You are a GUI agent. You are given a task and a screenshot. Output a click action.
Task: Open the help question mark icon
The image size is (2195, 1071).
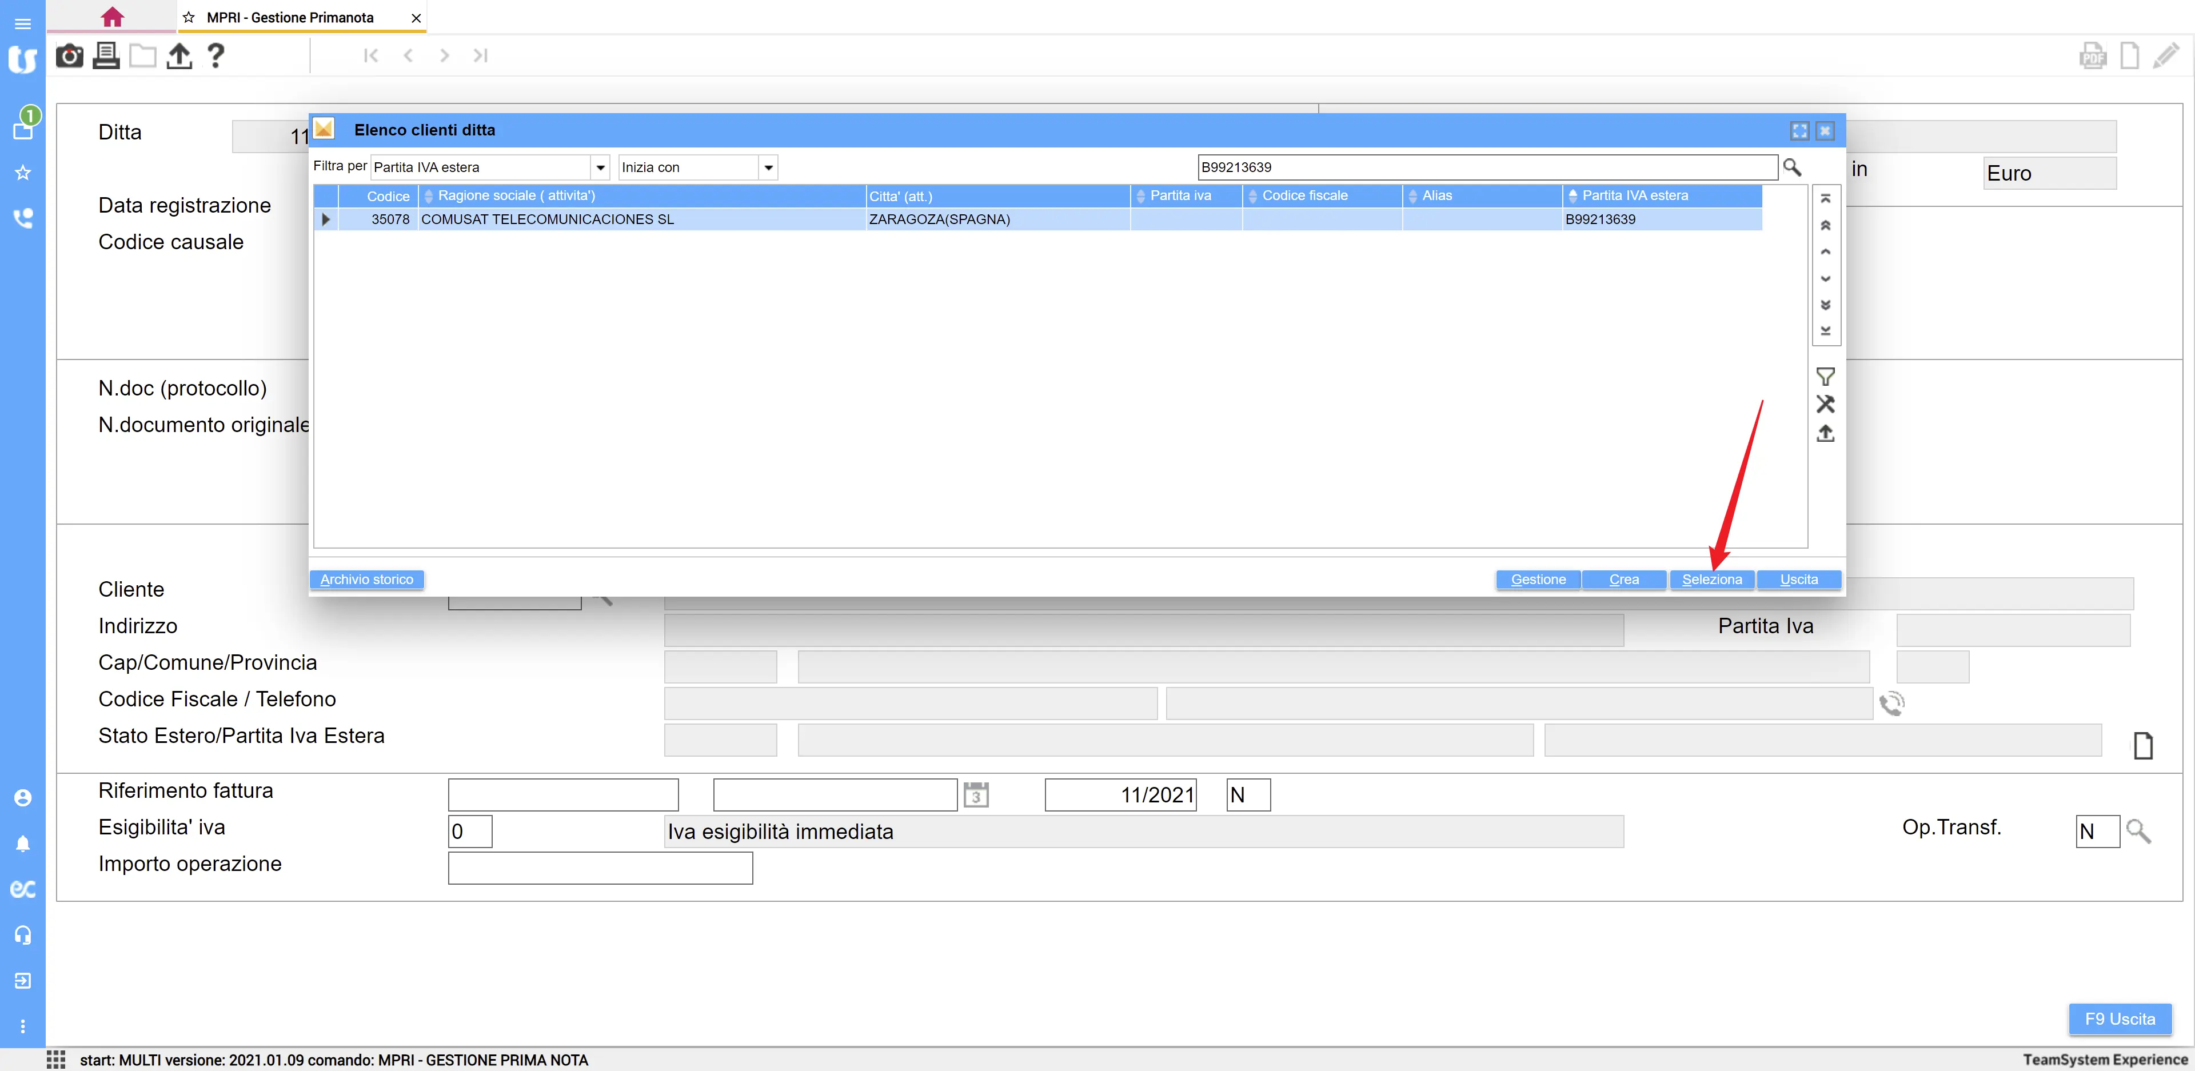tap(215, 56)
